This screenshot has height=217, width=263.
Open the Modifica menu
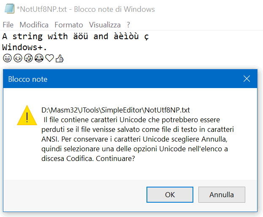coord(34,25)
